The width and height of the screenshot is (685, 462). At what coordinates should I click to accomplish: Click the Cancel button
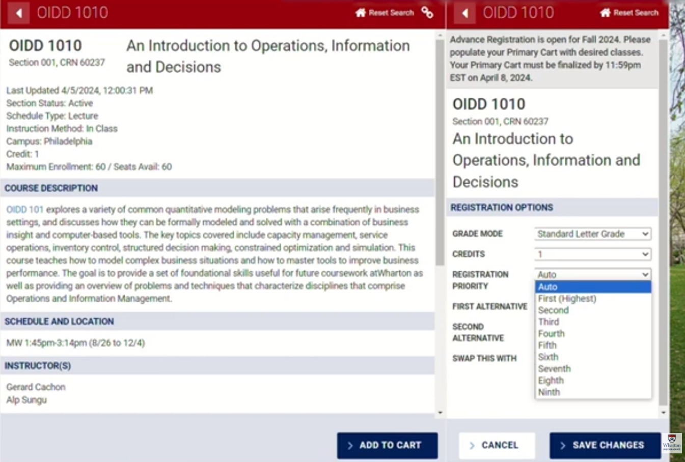pyautogui.click(x=497, y=445)
